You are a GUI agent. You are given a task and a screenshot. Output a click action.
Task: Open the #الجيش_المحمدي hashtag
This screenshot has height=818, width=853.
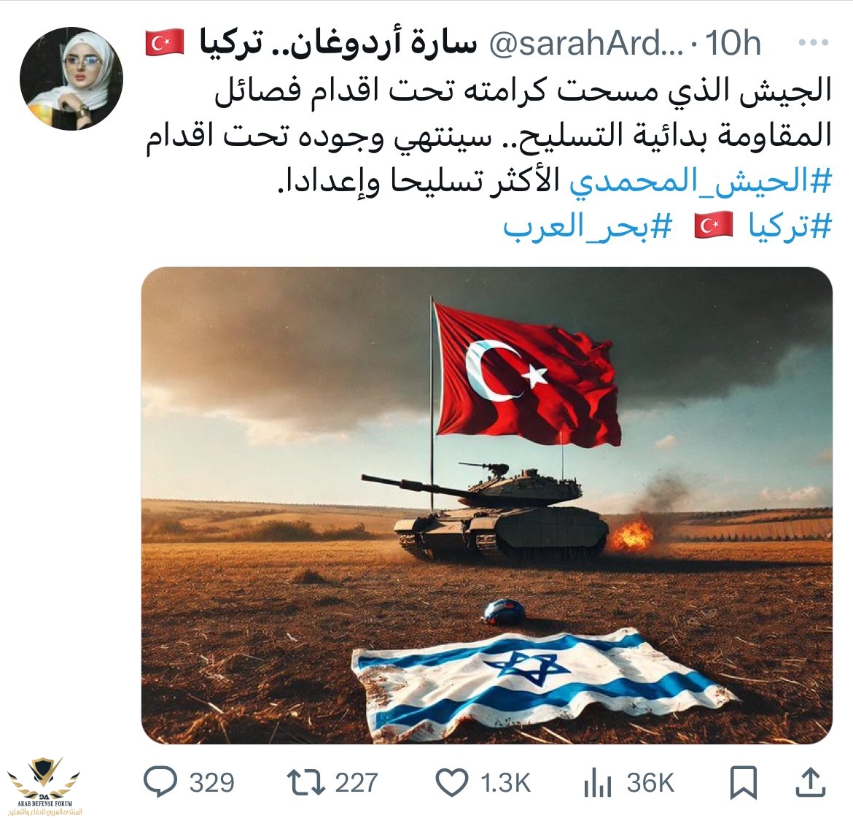coord(701,182)
